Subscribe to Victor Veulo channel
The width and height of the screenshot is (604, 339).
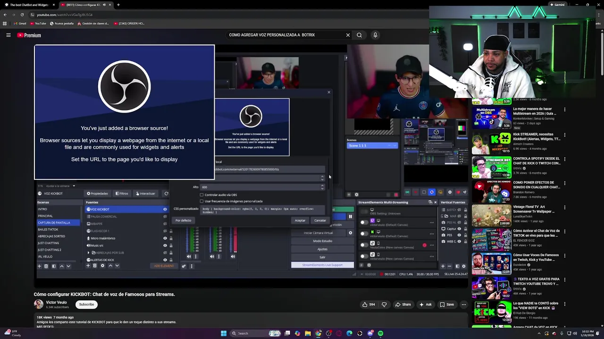(86, 305)
